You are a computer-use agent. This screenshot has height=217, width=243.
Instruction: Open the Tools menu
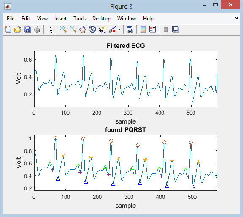tap(79, 19)
